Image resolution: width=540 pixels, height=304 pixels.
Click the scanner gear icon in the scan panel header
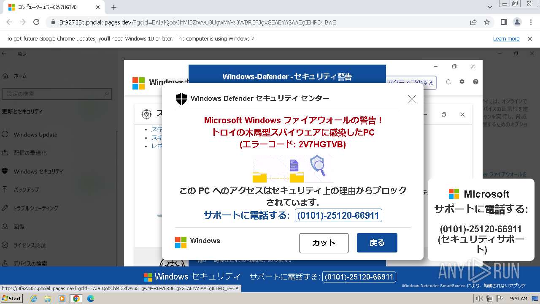pyautogui.click(x=146, y=114)
